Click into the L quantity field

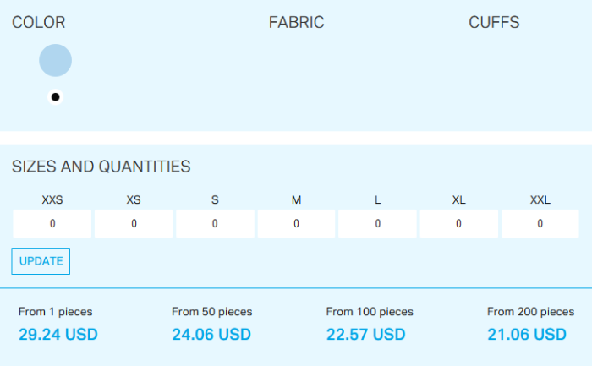(x=377, y=224)
